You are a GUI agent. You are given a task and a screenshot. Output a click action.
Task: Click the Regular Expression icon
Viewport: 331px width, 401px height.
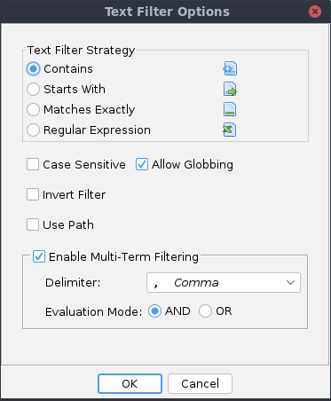pos(230,130)
